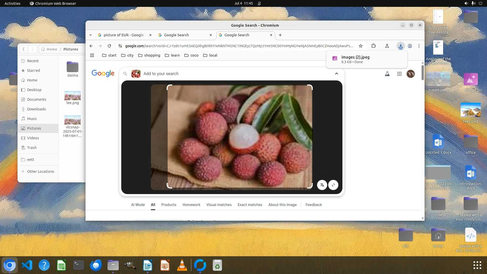Image resolution: width=487 pixels, height=274 pixels.
Task: Collapse the image search panel chevron
Action: point(336,74)
